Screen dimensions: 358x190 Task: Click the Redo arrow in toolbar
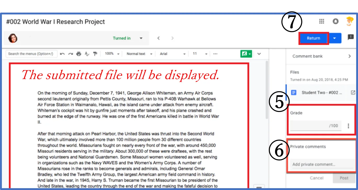(x=71, y=54)
